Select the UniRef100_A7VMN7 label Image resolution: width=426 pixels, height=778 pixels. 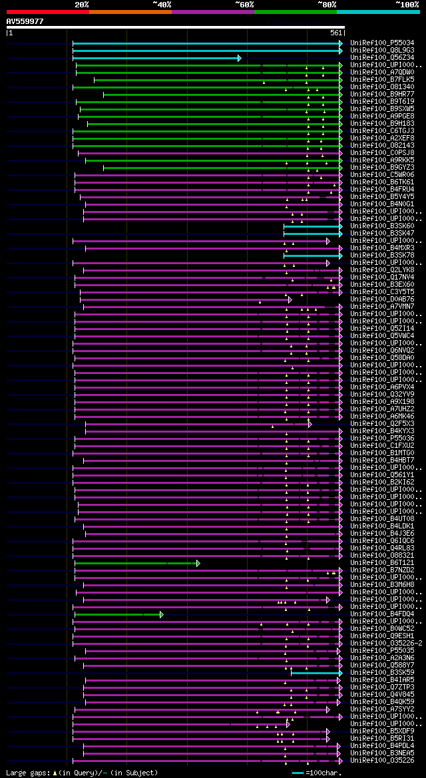[x=382, y=307]
